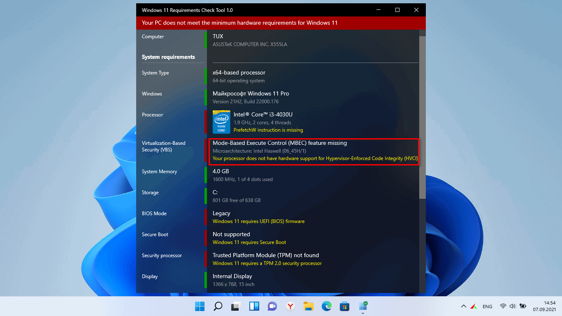Screen dimensions: 562x316
Task: Click the Microarchitecture: Intel Haswell line
Action: pos(260,151)
